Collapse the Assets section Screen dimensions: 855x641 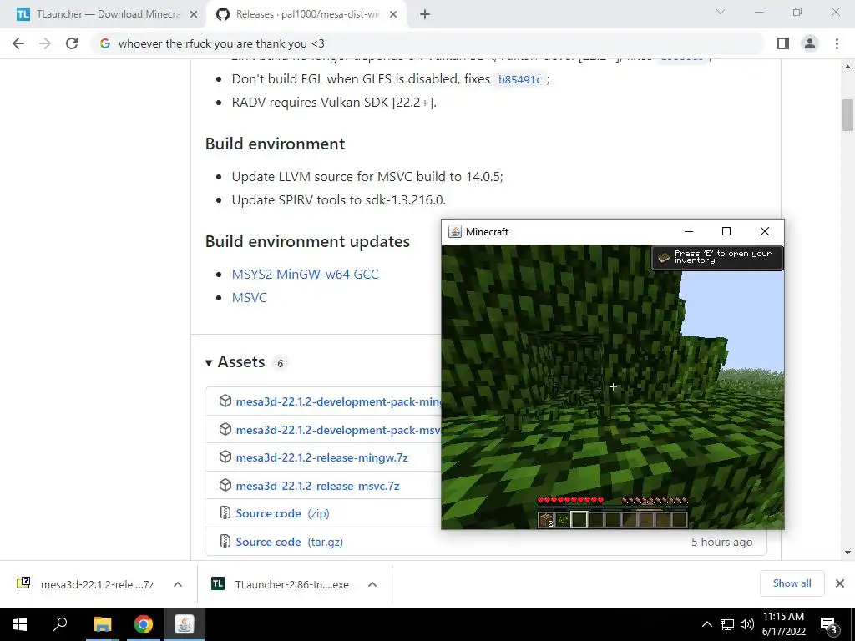point(235,362)
